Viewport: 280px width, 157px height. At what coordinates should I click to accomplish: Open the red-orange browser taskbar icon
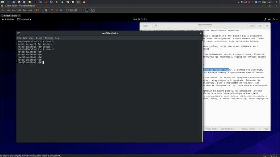click(84, 2)
